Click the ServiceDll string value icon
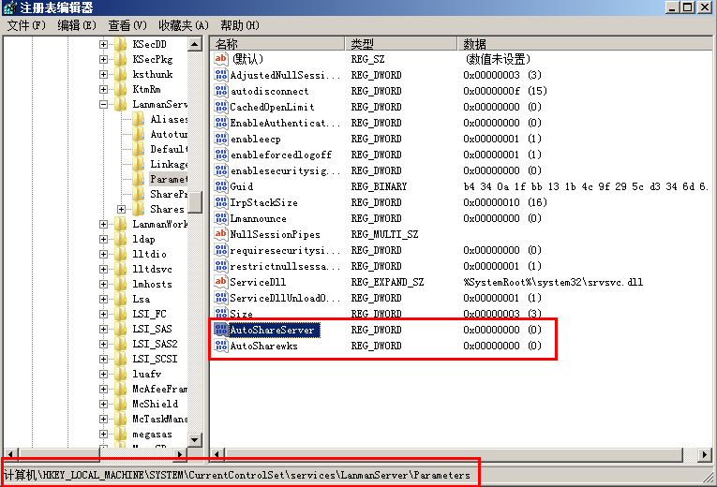 click(221, 282)
